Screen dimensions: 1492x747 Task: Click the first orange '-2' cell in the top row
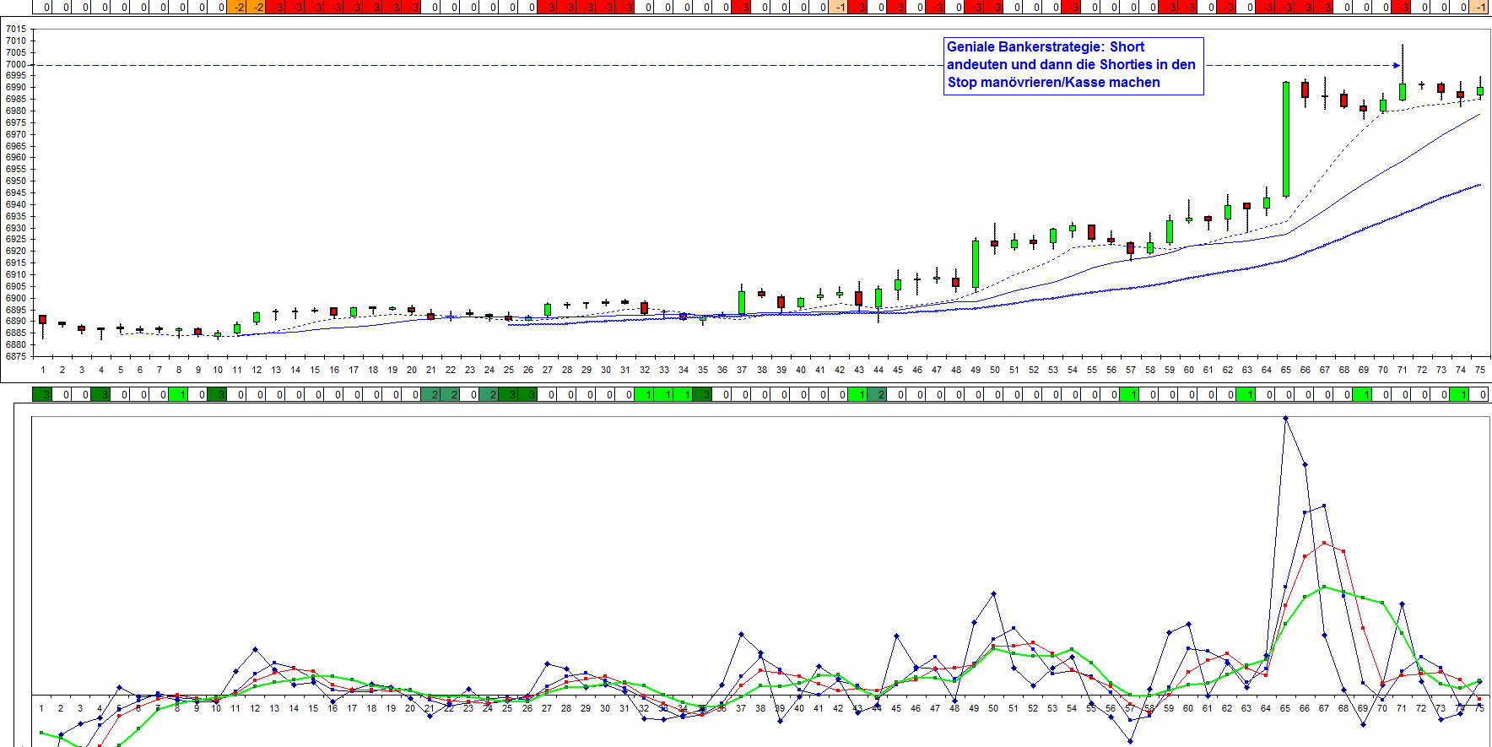click(239, 8)
